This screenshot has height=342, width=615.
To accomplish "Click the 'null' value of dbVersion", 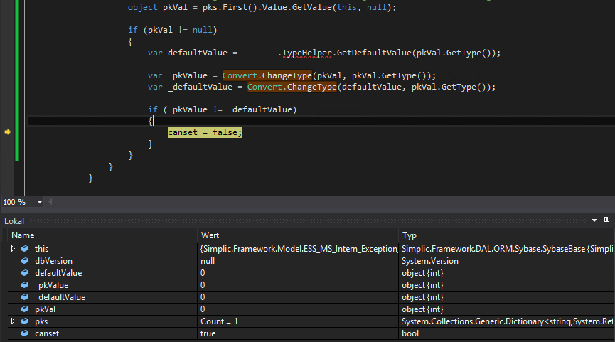I will click(x=208, y=261).
